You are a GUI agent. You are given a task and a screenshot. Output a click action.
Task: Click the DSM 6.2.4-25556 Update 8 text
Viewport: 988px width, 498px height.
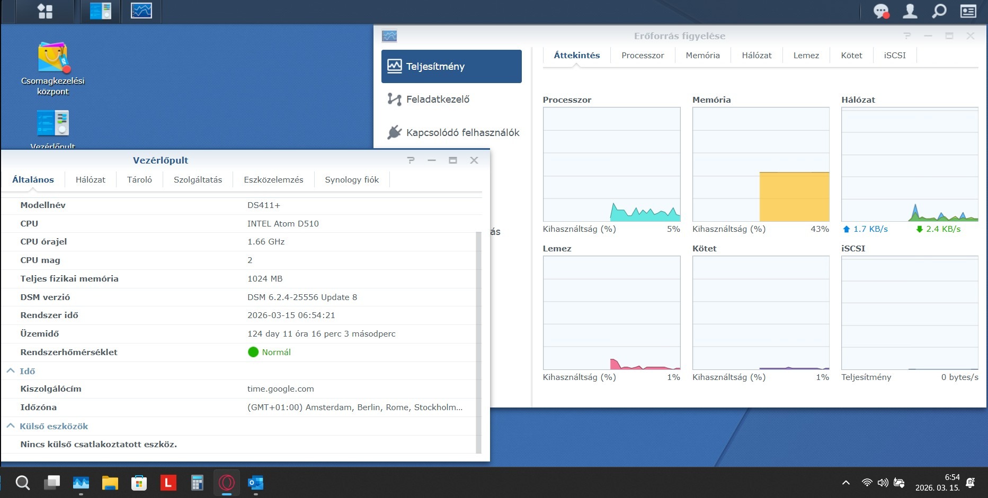[302, 297]
